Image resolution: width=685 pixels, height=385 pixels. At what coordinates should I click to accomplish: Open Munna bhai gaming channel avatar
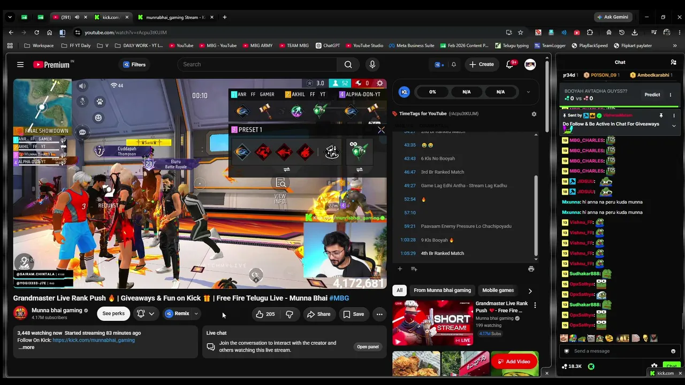tap(20, 313)
